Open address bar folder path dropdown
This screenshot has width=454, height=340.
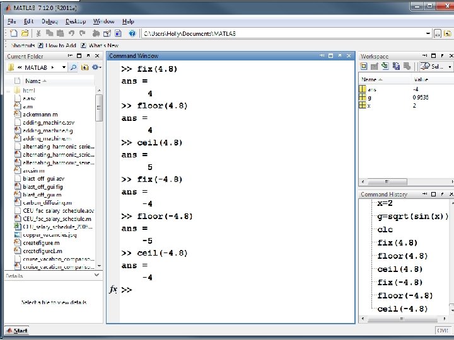pos(428,33)
